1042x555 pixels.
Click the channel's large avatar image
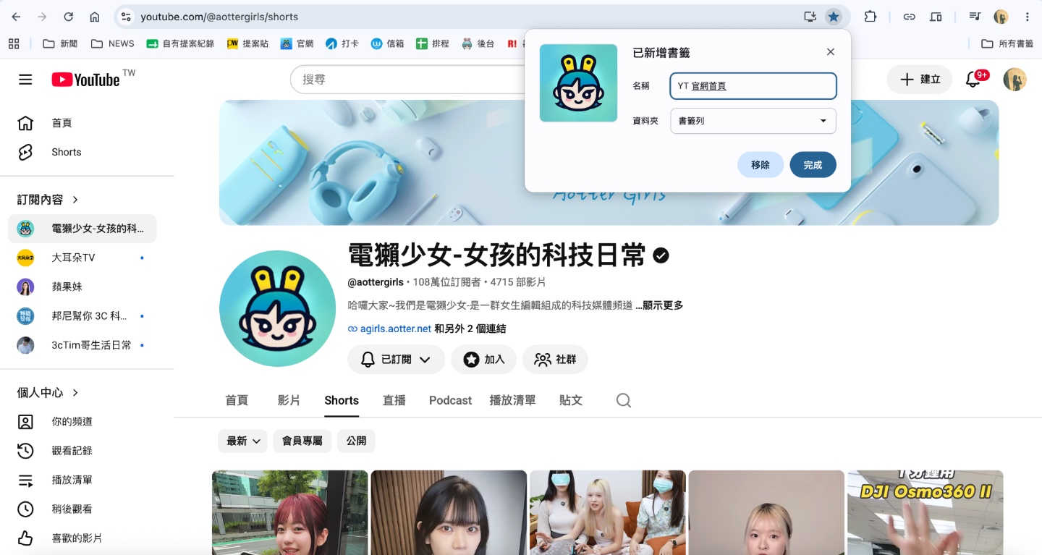(x=277, y=308)
